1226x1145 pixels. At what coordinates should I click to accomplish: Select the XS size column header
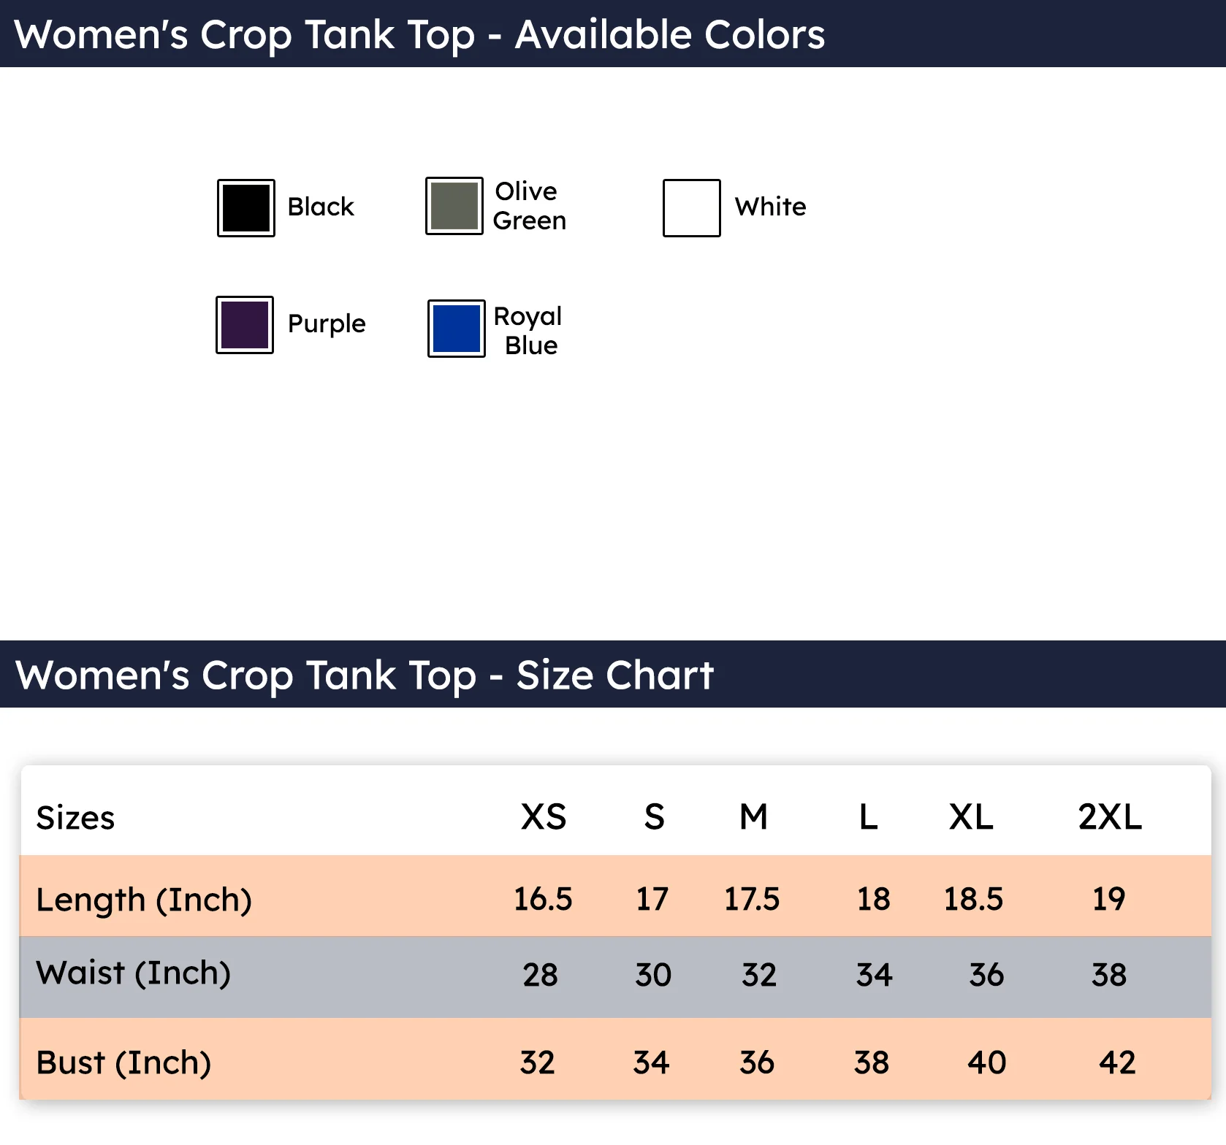click(544, 816)
